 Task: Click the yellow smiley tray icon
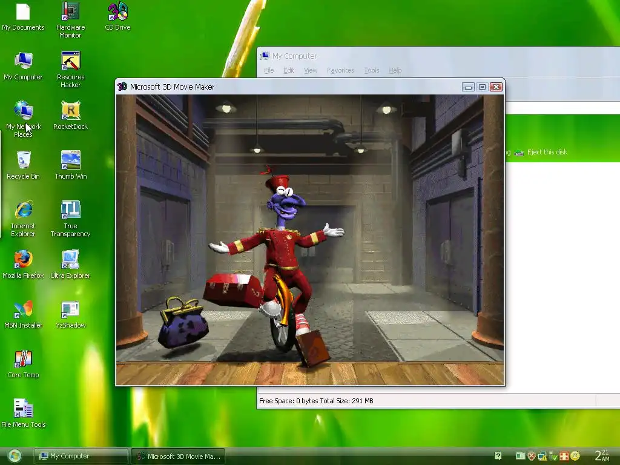(x=575, y=457)
